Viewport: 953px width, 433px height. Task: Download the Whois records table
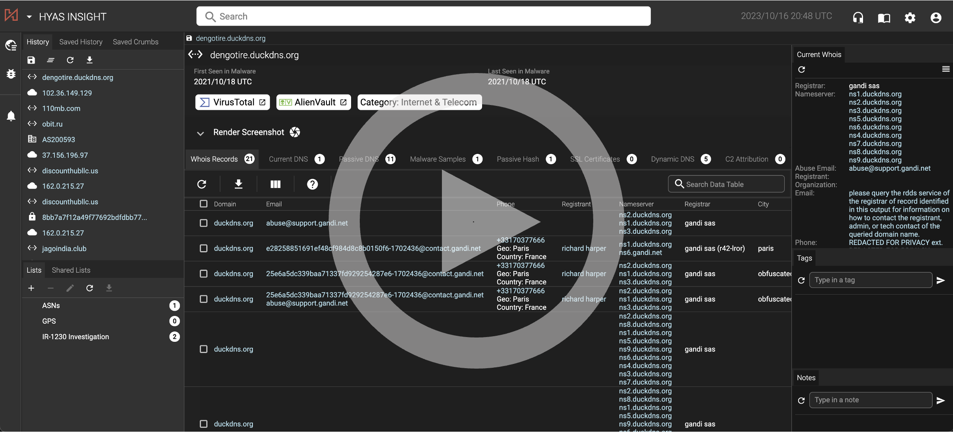click(x=238, y=185)
